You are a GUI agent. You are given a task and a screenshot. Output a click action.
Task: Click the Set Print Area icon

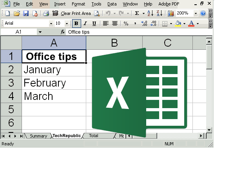(x=55, y=13)
